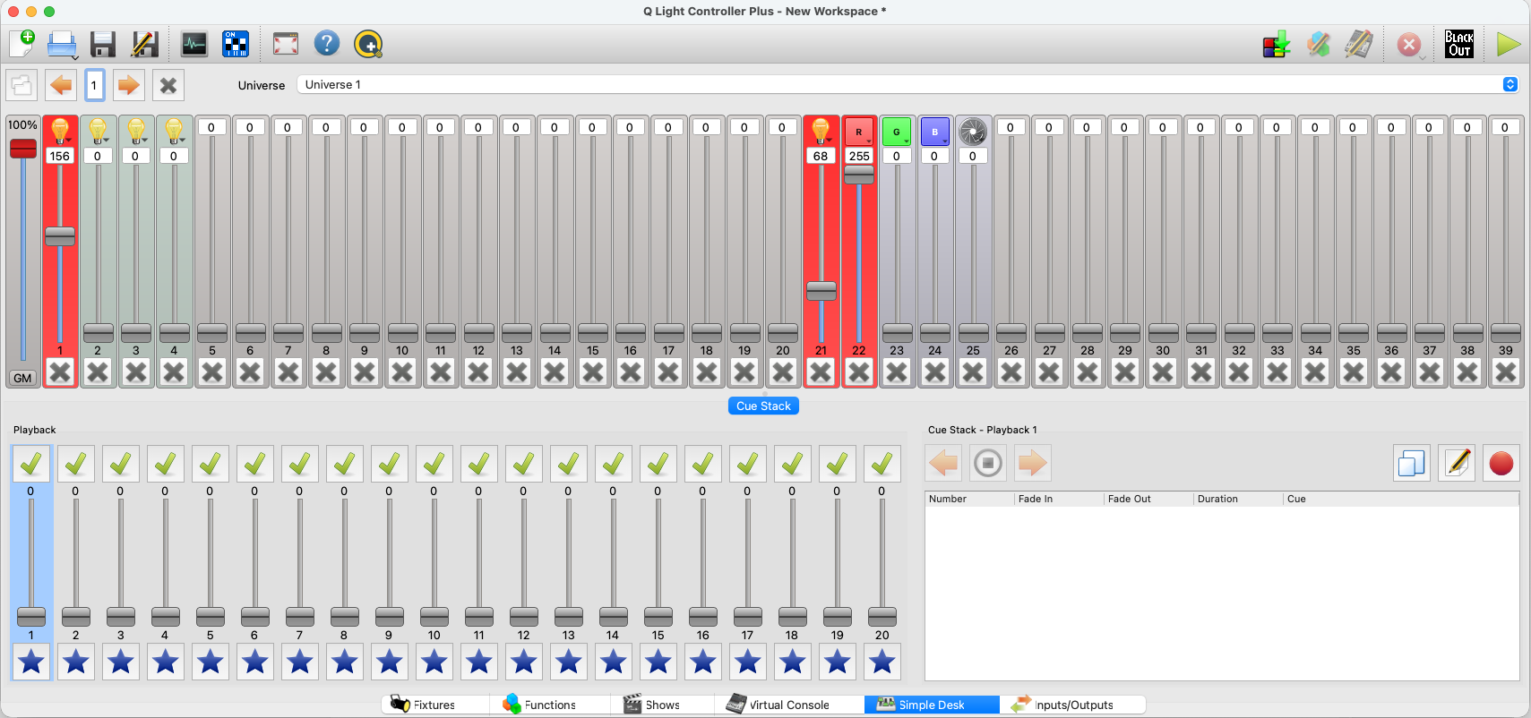This screenshot has width=1531, height=718.
Task: Click the channel 1 value field
Action: [x=60, y=156]
